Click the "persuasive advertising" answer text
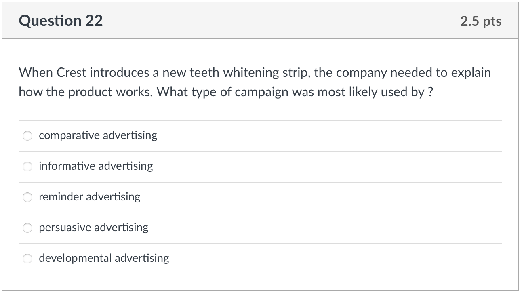This screenshot has height=295, width=522. [x=93, y=228]
